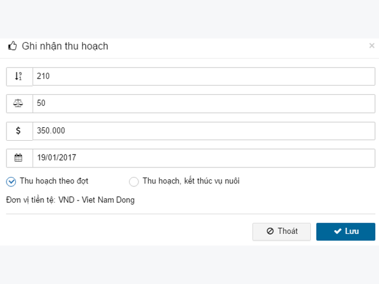The width and height of the screenshot is (379, 284).
Task: Click the calendar icon beside the date
Action: click(x=18, y=158)
